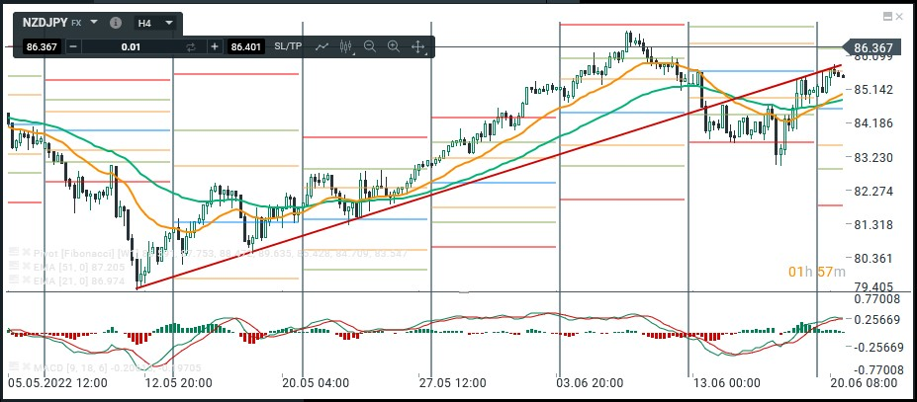
Task: Select the crosshair move tool
Action: coord(417,46)
